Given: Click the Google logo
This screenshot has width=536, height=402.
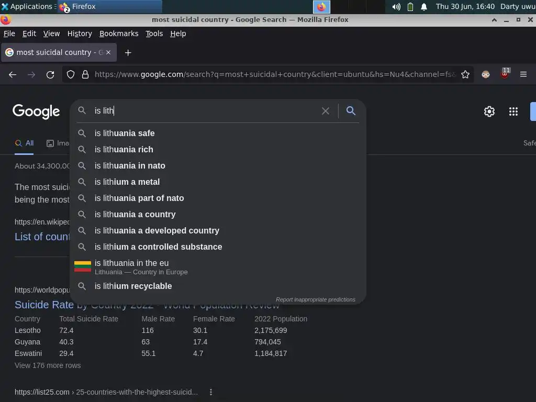Looking at the screenshot, I should click(x=36, y=111).
